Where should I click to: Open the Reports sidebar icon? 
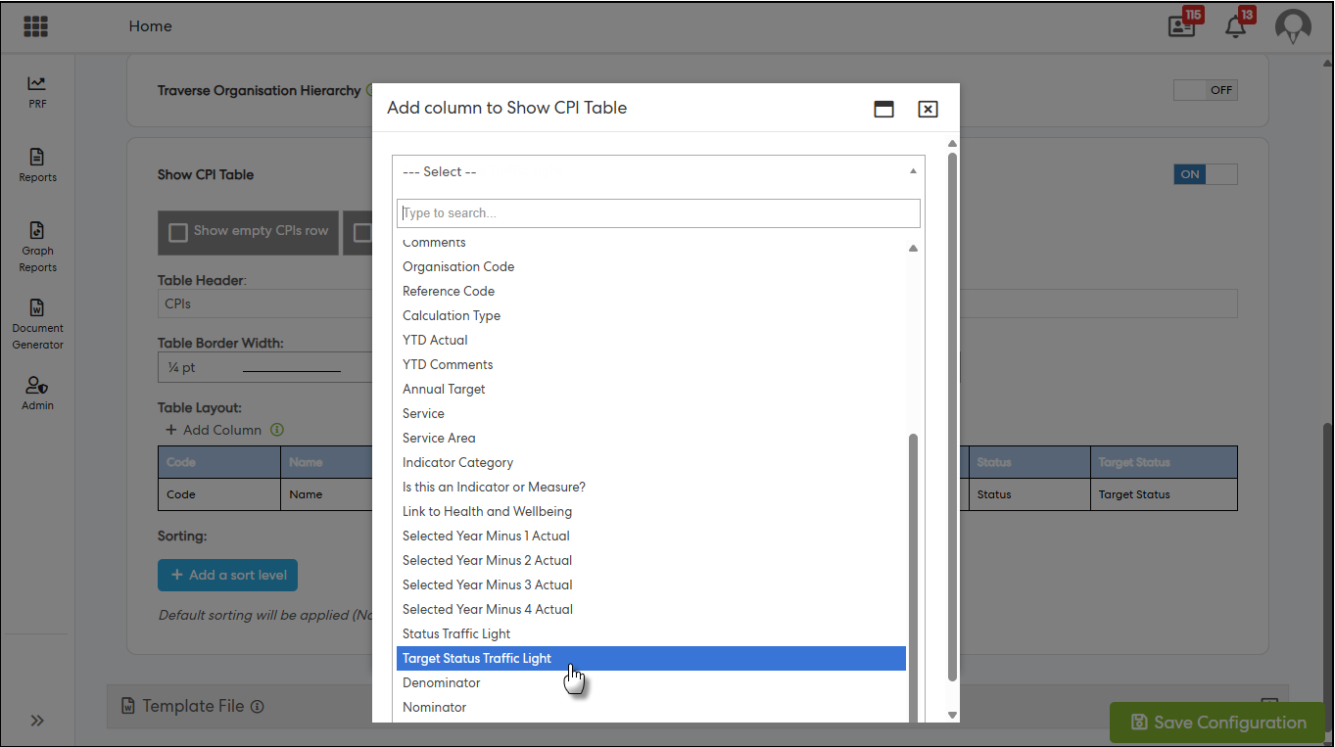(37, 164)
